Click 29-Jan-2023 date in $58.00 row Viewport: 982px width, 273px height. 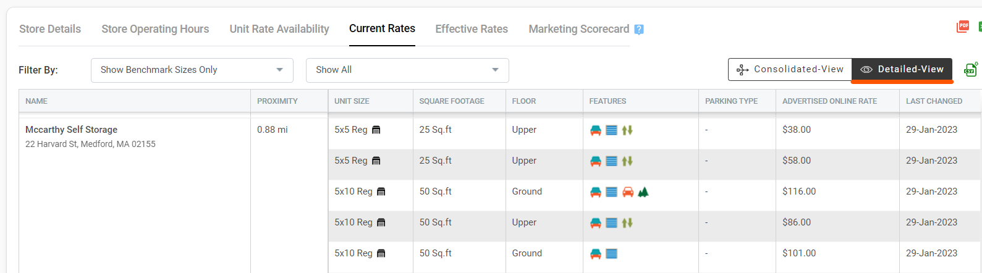(x=931, y=161)
